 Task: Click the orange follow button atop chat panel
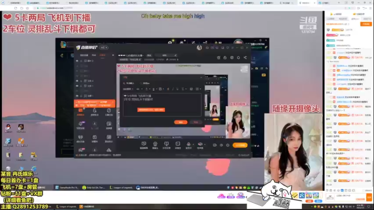tap(366, 24)
